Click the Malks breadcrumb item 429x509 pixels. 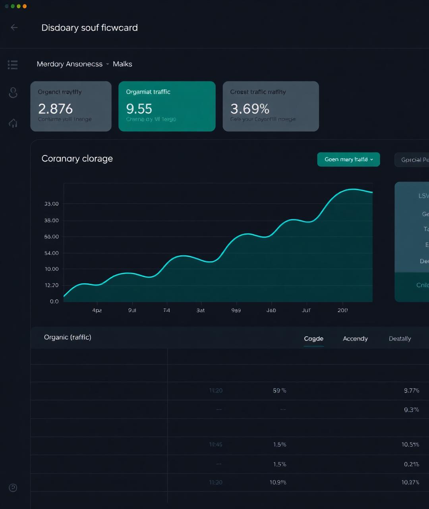coord(122,64)
